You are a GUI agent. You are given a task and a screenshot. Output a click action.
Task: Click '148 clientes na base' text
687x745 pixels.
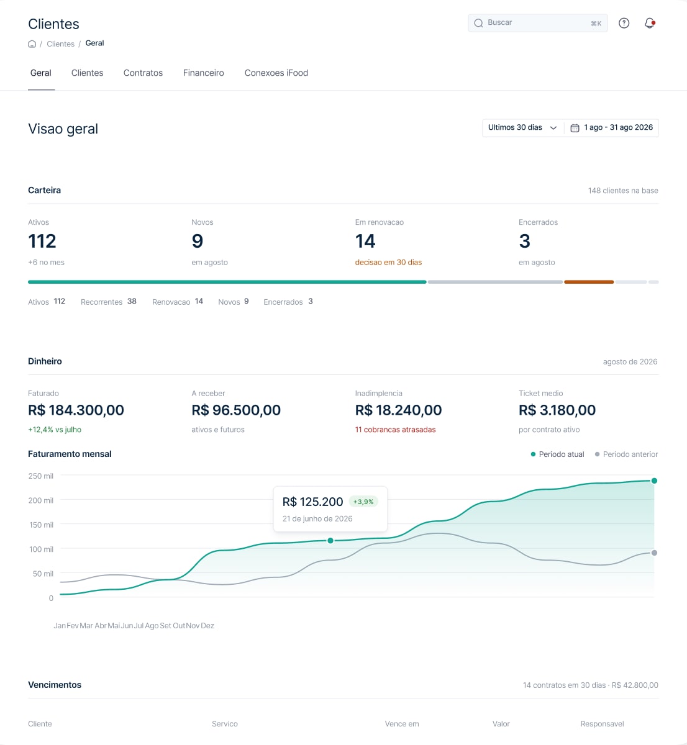[623, 191]
